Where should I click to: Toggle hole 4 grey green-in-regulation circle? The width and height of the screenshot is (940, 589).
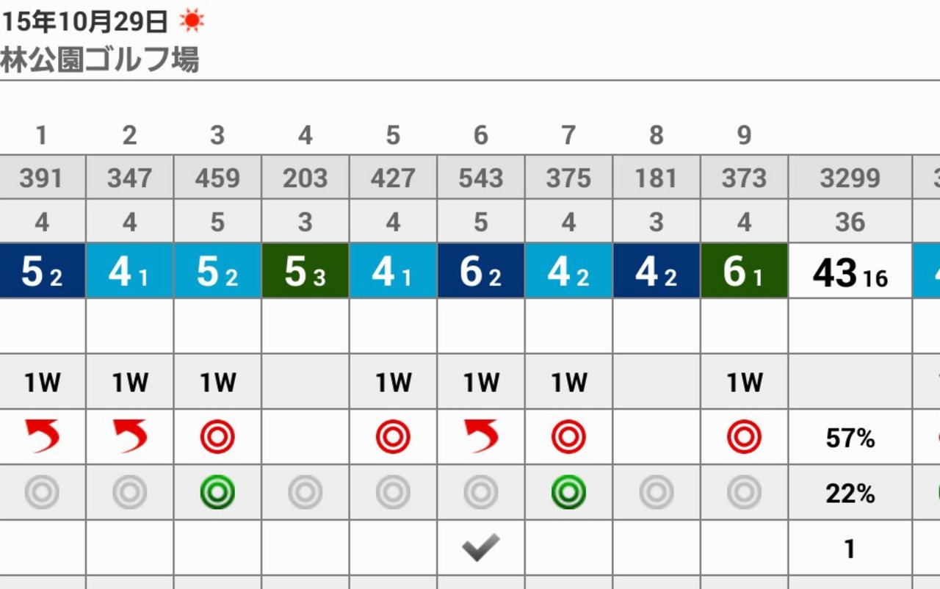[305, 493]
